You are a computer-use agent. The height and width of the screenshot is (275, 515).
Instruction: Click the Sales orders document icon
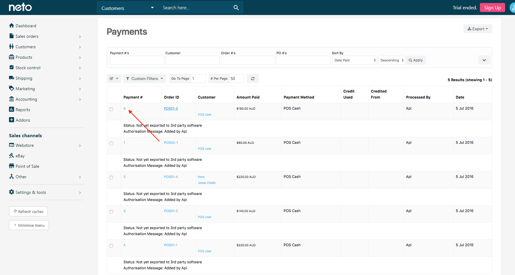(x=11, y=36)
